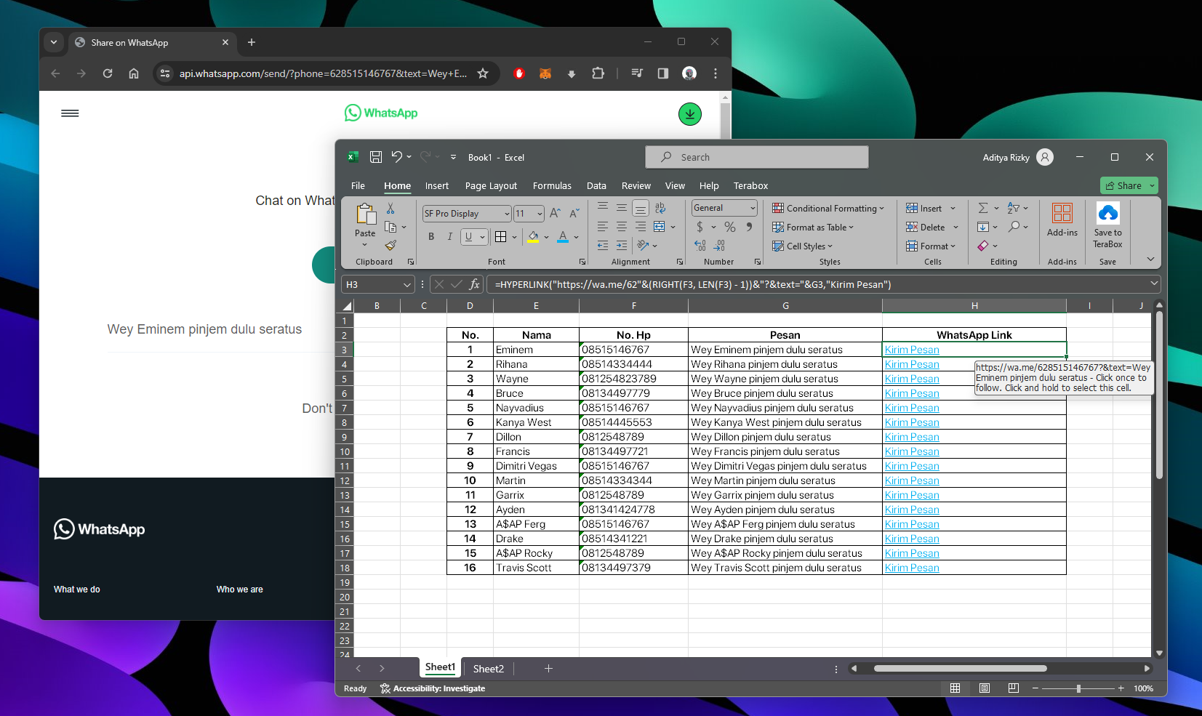The height and width of the screenshot is (716, 1202).
Task: Click the Merge & Center icon
Action: pyautogui.click(x=660, y=227)
